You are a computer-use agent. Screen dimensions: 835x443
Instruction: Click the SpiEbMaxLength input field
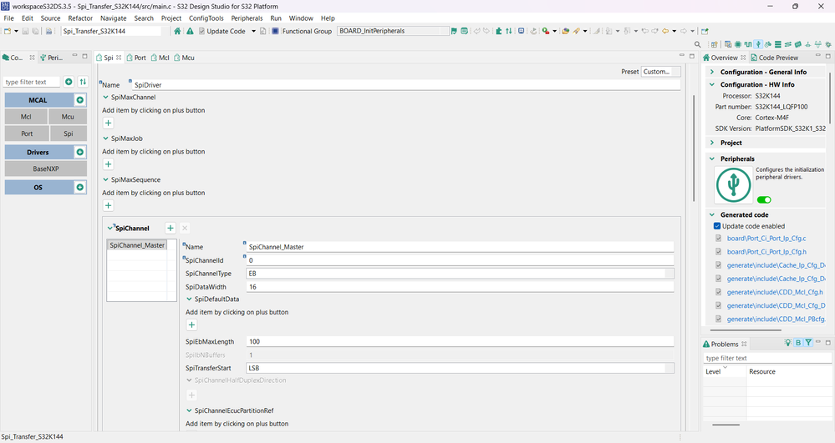[460, 341]
